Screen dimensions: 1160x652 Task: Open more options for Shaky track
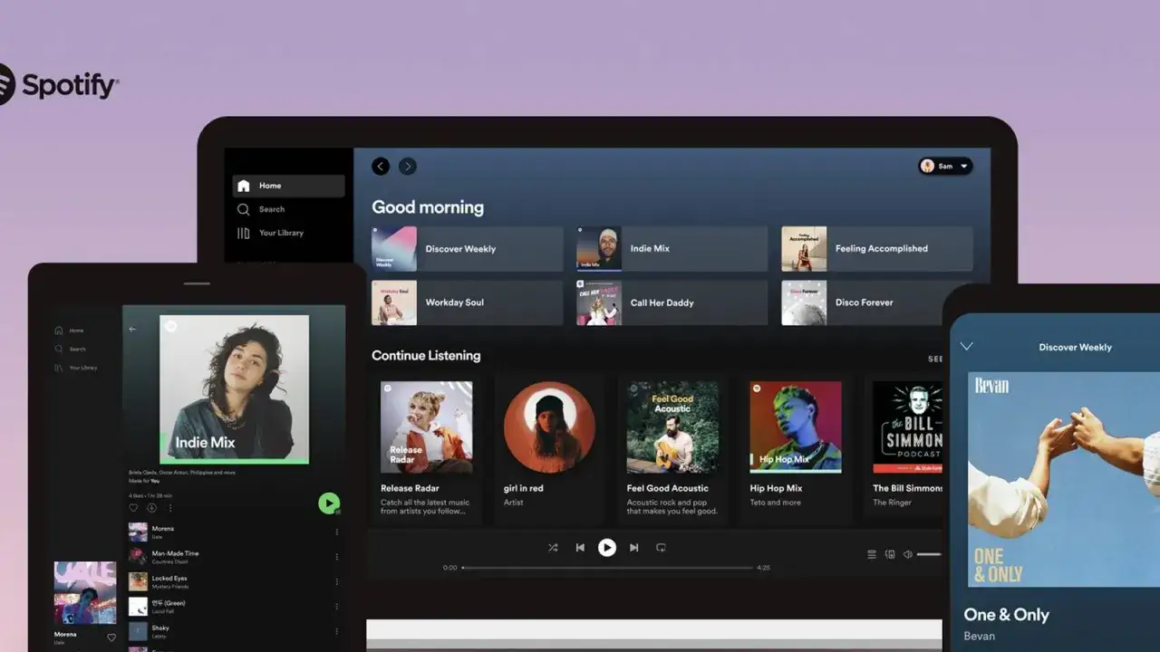[337, 631]
